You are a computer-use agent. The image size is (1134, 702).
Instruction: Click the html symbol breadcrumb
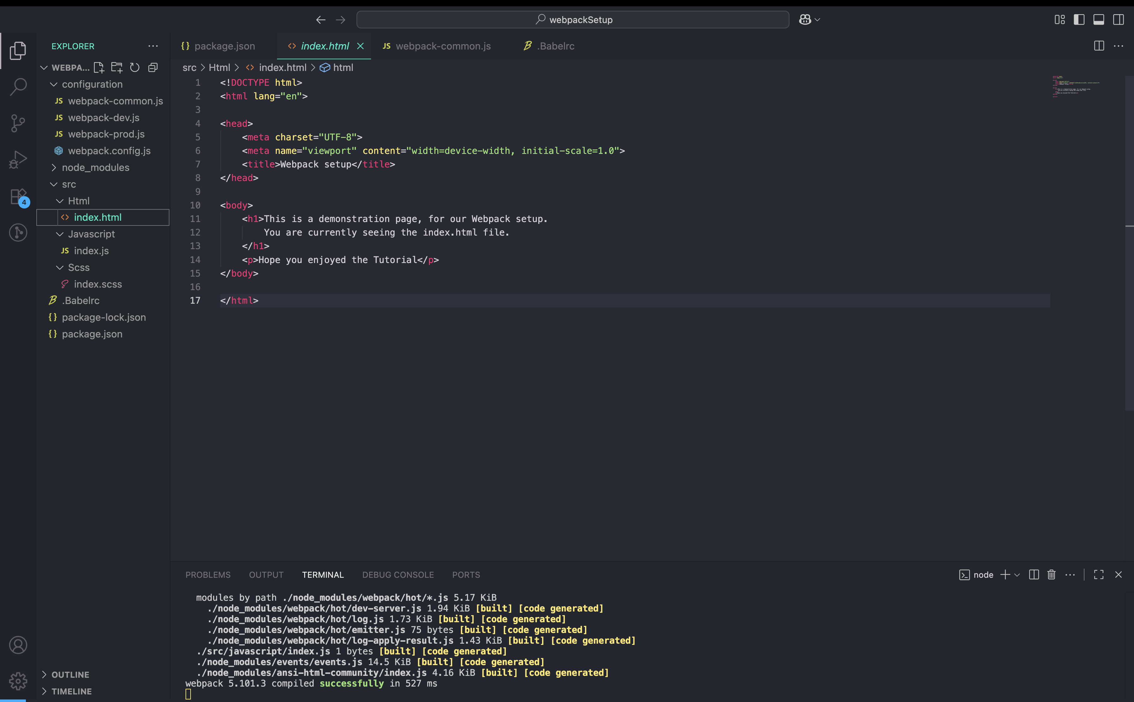click(337, 68)
